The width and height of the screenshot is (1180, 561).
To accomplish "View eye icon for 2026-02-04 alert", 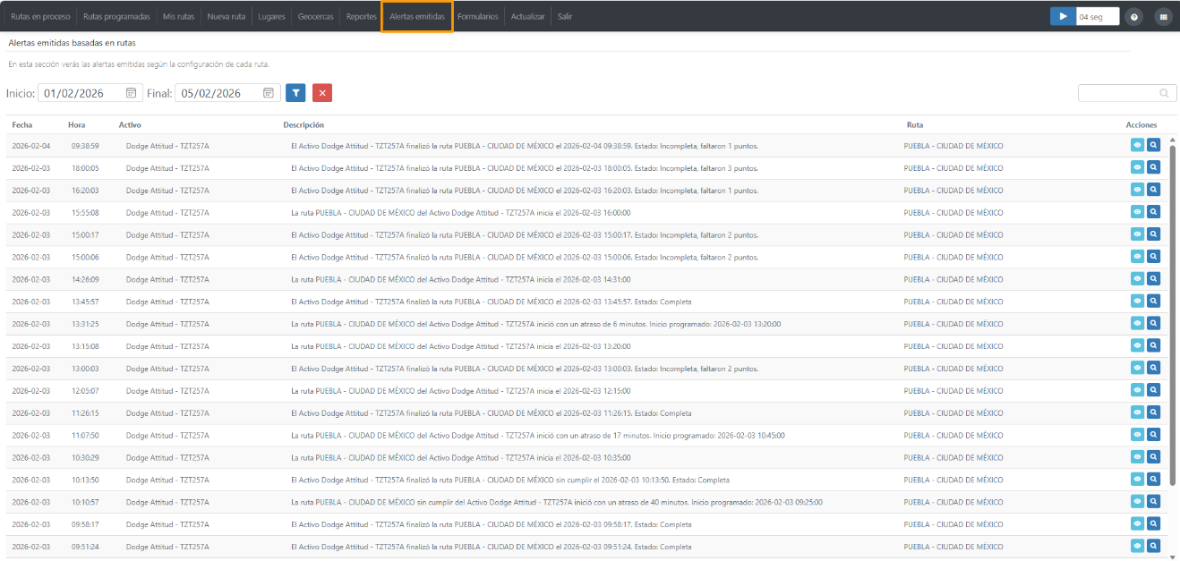I will pyautogui.click(x=1137, y=145).
